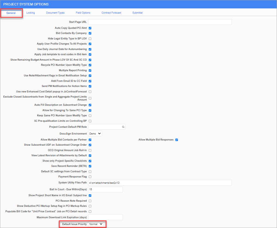Click the Start Page URL input field

(x=160, y=22)
